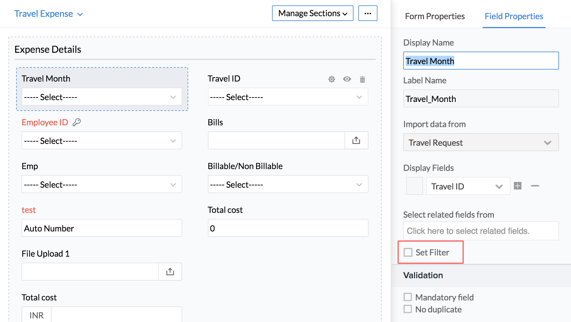This screenshot has height=322, width=571.
Task: Open the three-dots more options menu
Action: [x=368, y=13]
